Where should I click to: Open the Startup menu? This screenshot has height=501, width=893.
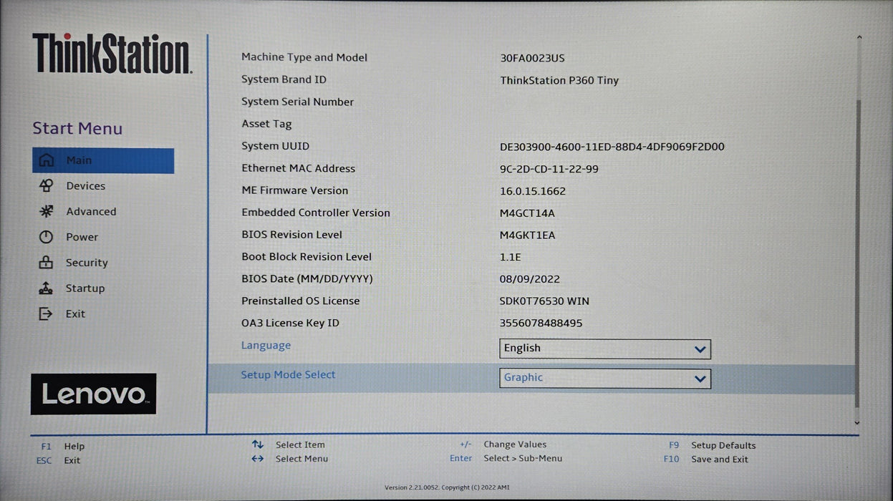coord(85,288)
